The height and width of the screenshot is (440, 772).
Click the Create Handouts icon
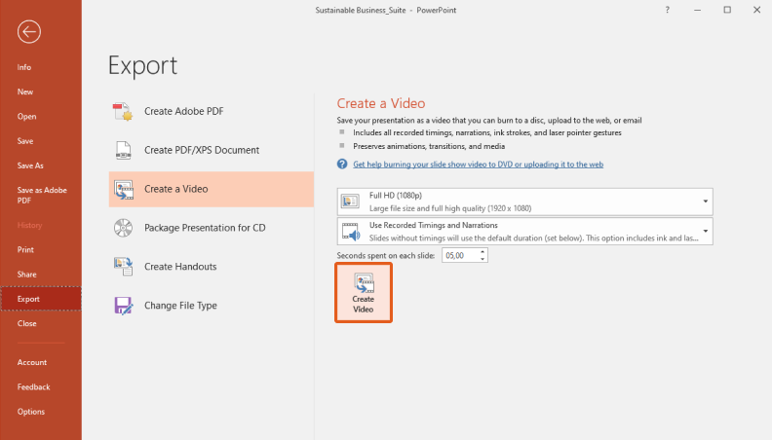[123, 267]
